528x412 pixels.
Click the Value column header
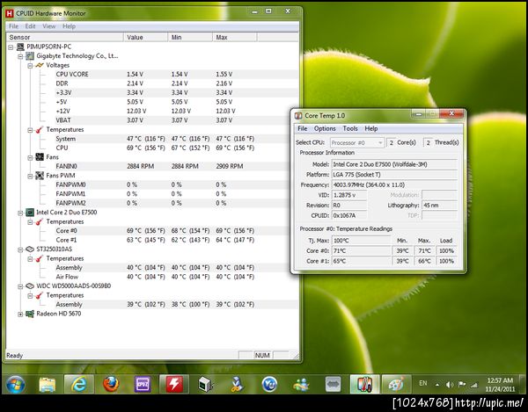point(145,37)
